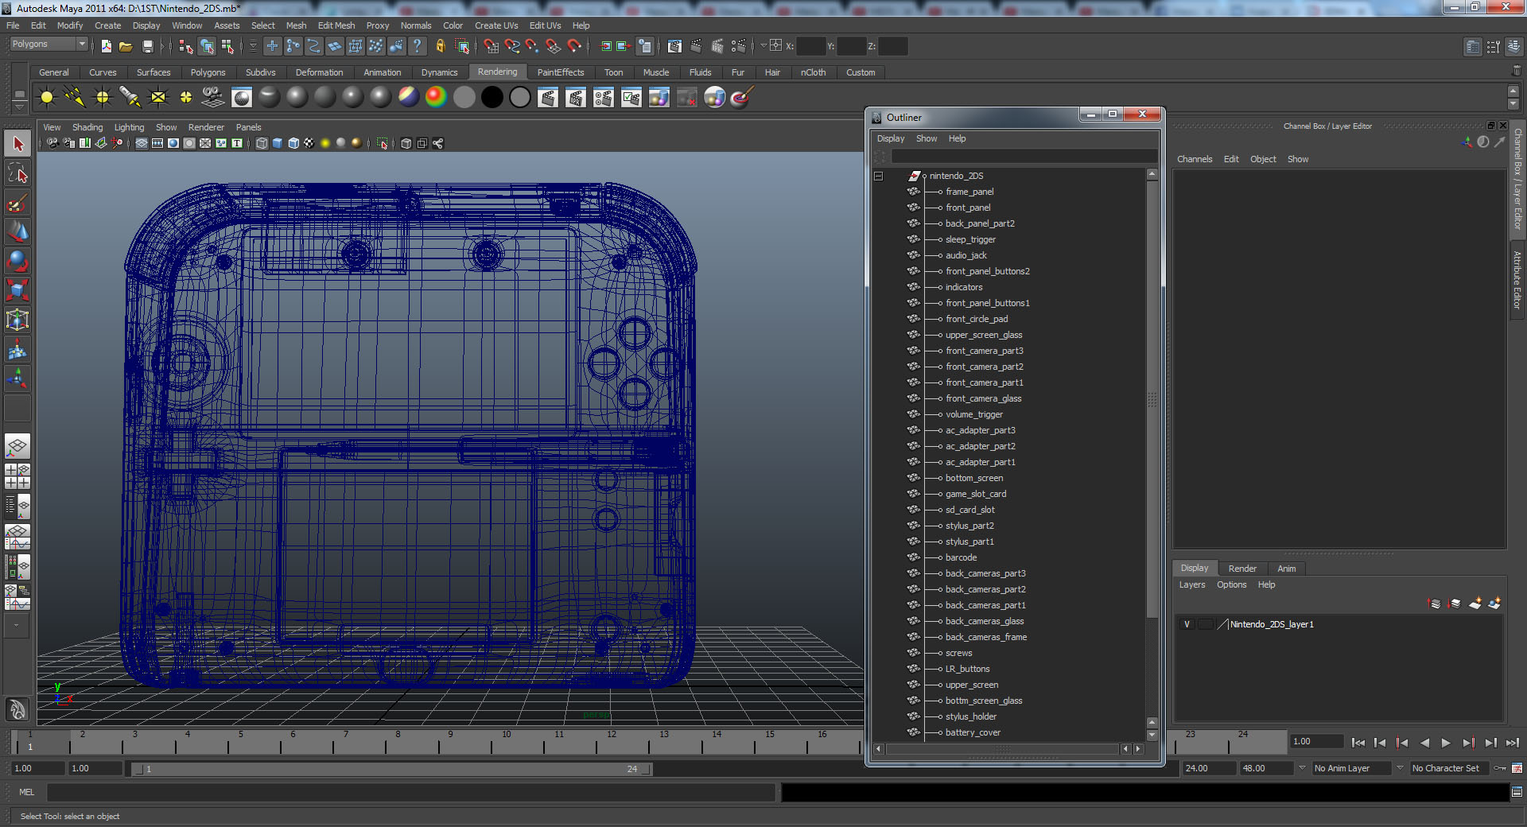The image size is (1527, 827).
Task: Switch to the Polygons shelf tab
Action: [208, 72]
